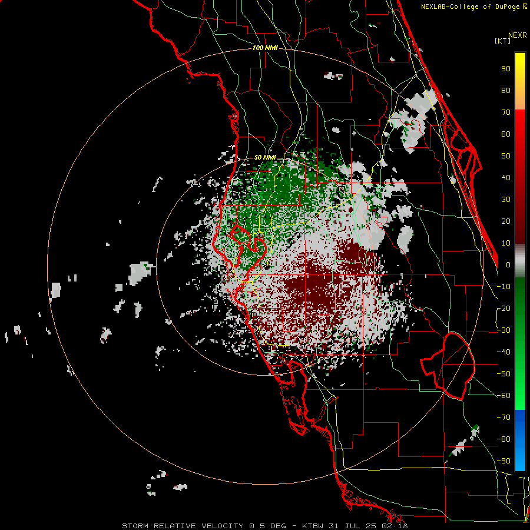Click the -50 value on the velocity scale
The width and height of the screenshot is (530, 530).
(503, 374)
